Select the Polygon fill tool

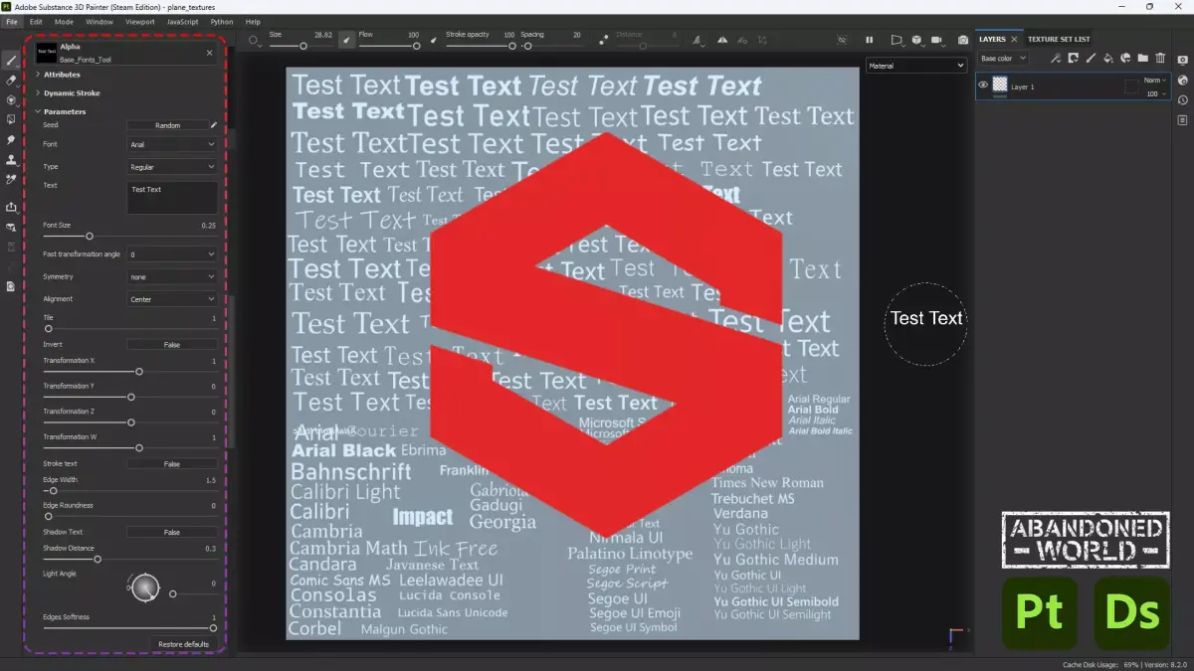[x=11, y=119]
